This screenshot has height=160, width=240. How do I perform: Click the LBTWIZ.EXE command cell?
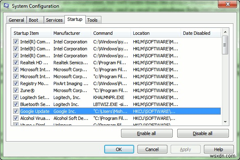pyautogui.click(x=110, y=104)
